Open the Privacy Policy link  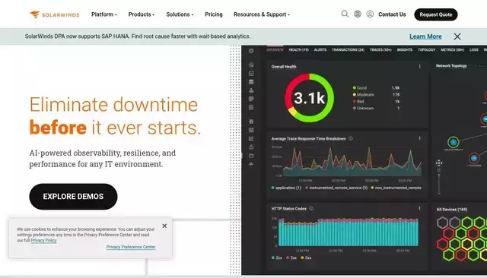click(44, 241)
